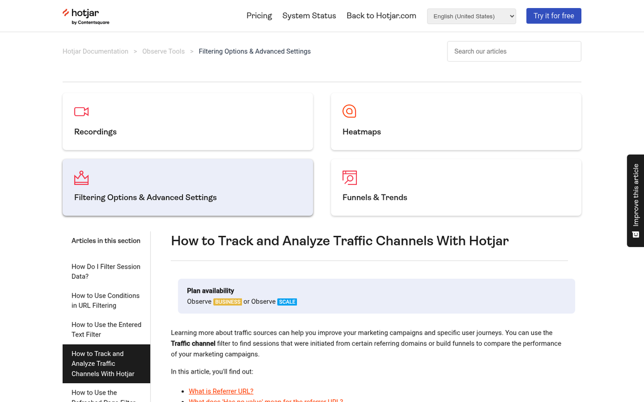Click the Funnels & Trends magnifier icon
Viewport: 644px width, 402px height.
pyautogui.click(x=349, y=177)
